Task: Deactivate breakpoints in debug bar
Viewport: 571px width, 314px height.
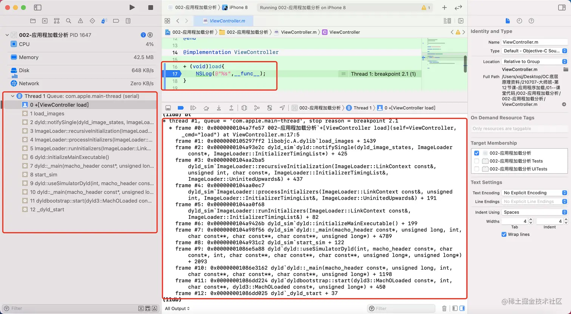Action: click(x=181, y=108)
